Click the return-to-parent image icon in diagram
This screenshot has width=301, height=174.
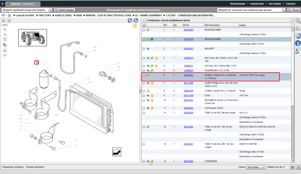click(117, 152)
